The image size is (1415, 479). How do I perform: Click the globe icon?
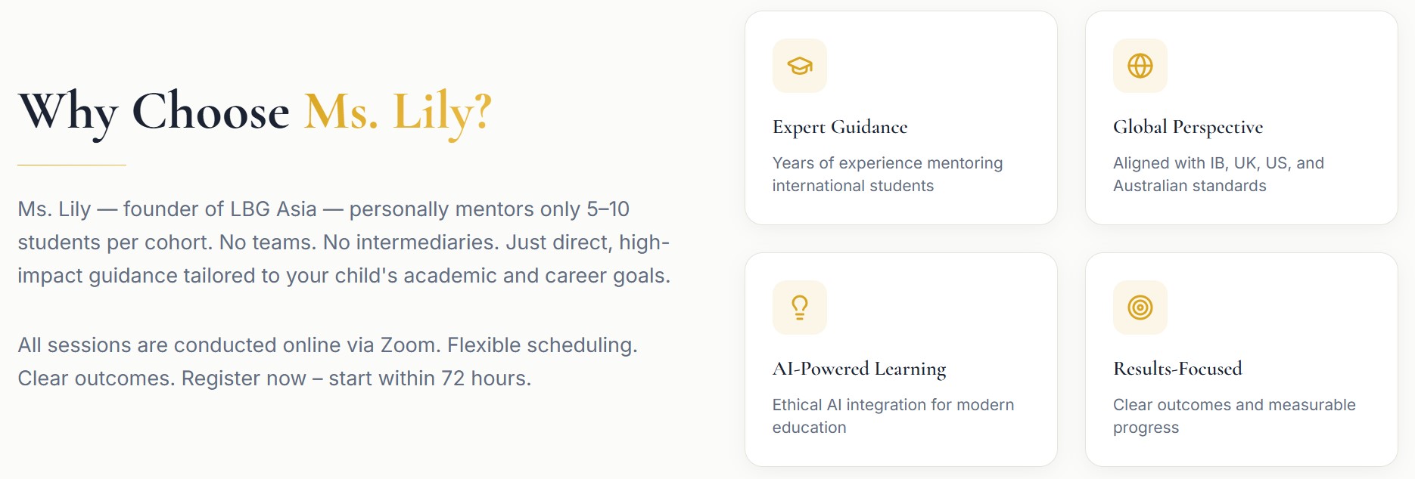click(1140, 66)
